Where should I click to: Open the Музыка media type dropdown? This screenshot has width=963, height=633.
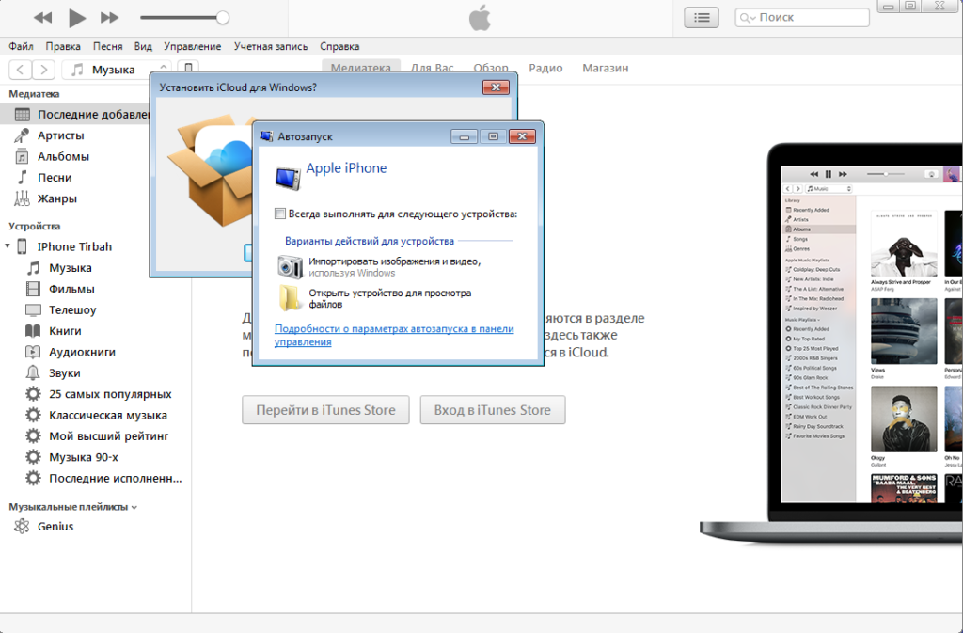click(x=118, y=69)
